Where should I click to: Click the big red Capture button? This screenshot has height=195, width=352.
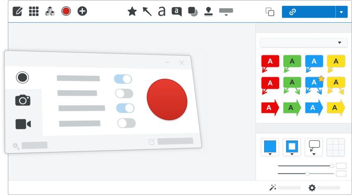pos(167,100)
